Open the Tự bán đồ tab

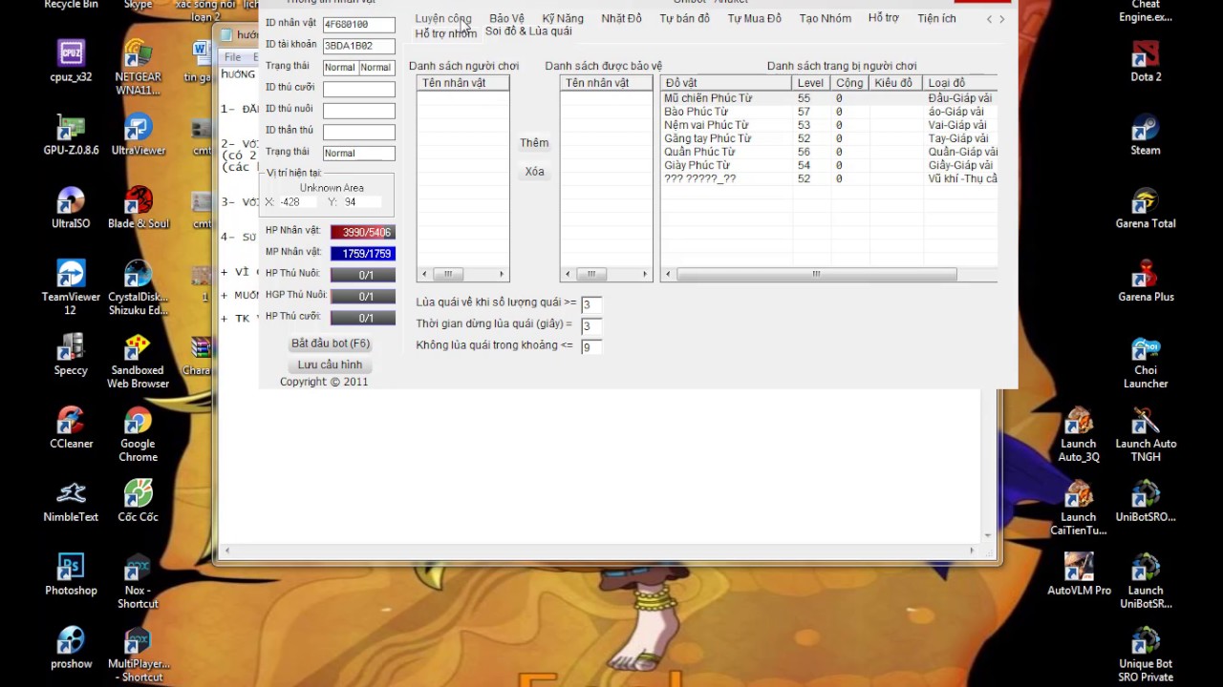click(x=684, y=18)
